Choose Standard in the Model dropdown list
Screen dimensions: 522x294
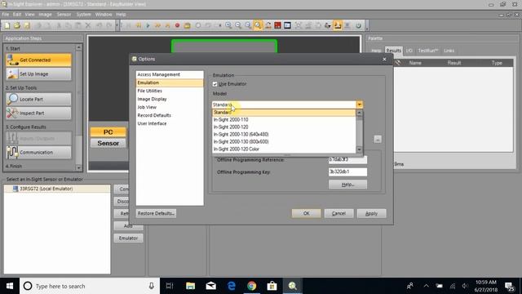(x=284, y=113)
